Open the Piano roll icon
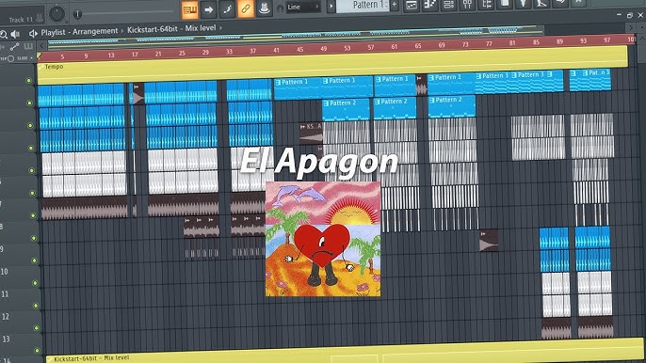The image size is (646, 363). 430,5
